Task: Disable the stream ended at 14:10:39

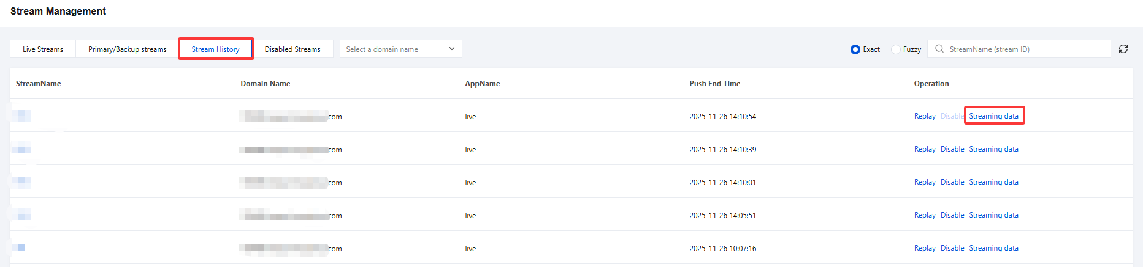Action: click(952, 149)
